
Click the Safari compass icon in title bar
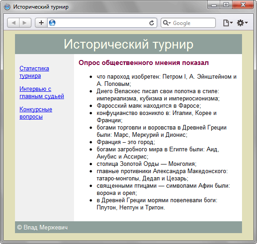(7, 7)
